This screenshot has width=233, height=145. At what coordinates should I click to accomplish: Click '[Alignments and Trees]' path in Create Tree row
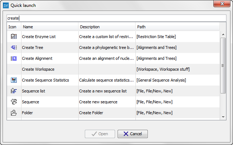tap(157, 47)
